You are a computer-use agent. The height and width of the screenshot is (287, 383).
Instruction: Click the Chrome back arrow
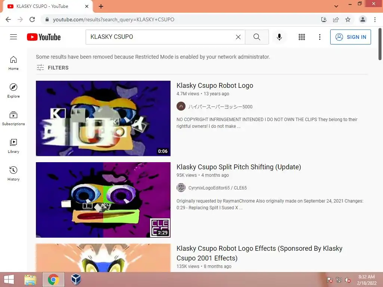tap(8, 19)
